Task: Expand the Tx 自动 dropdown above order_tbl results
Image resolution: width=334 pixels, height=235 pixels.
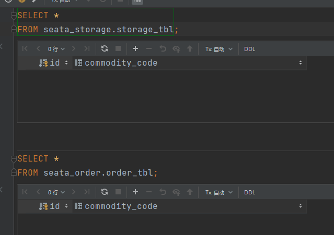Action: pos(218,192)
